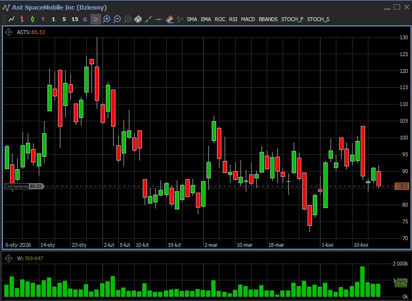This screenshot has width=412, height=301.
Task: Click the move handle beside ASTS label
Action: 9,32
